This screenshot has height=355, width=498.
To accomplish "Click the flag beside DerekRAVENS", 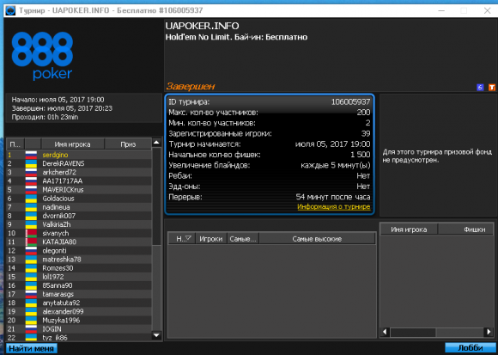I will [32, 163].
